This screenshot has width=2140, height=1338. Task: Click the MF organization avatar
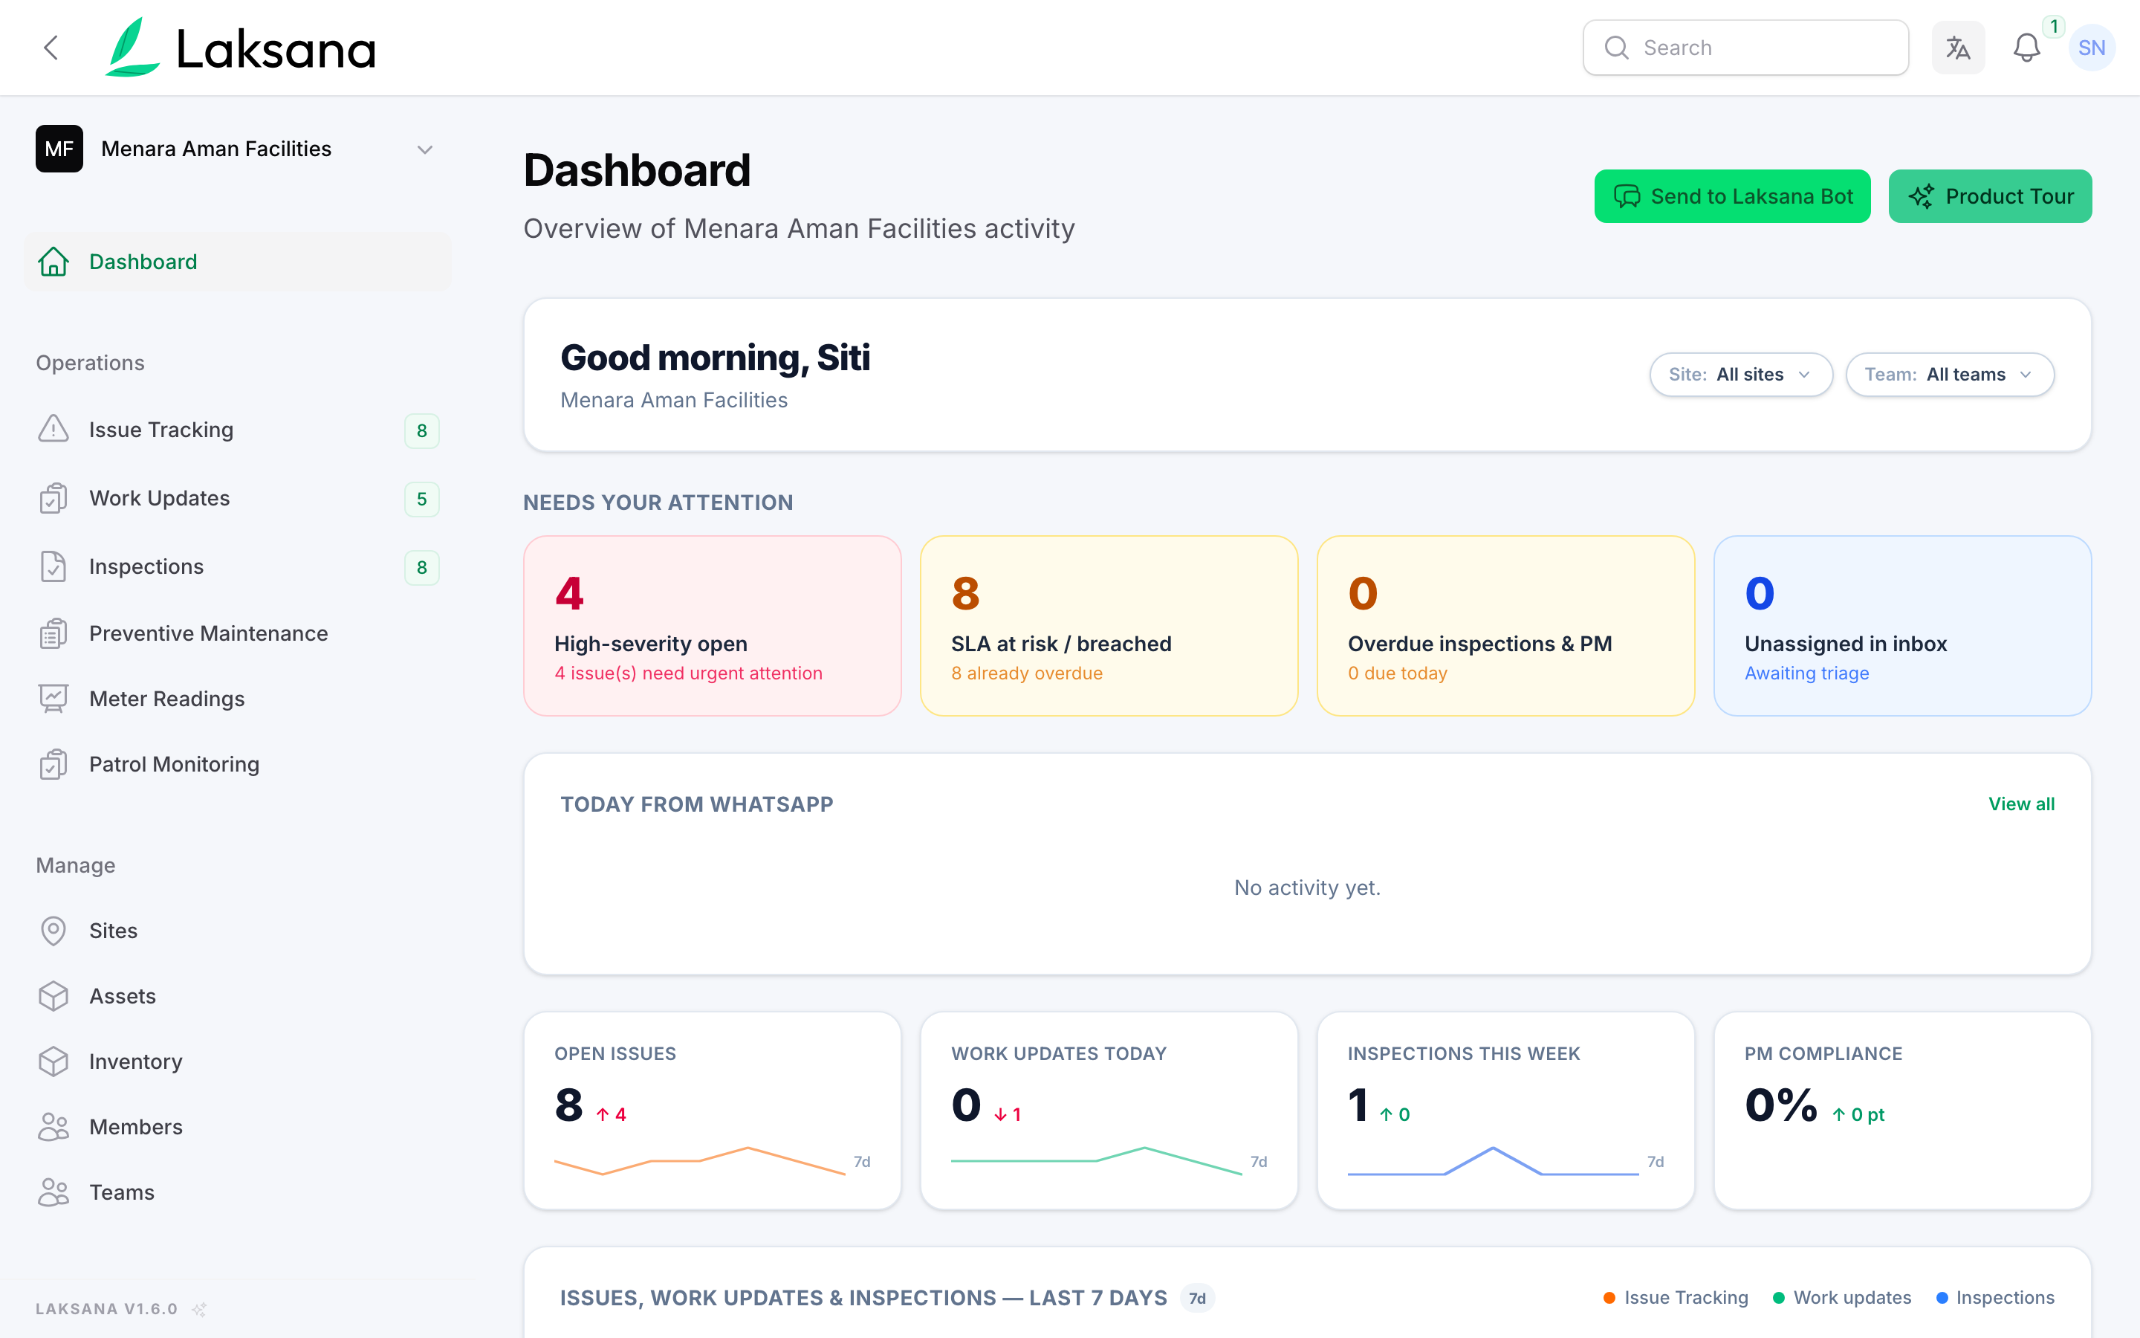point(59,149)
